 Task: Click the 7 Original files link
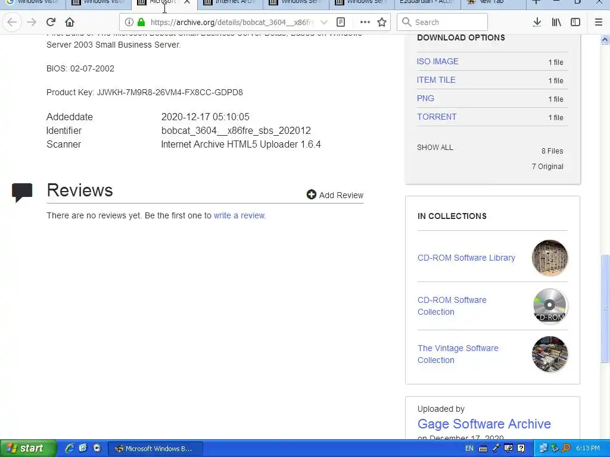(x=547, y=167)
